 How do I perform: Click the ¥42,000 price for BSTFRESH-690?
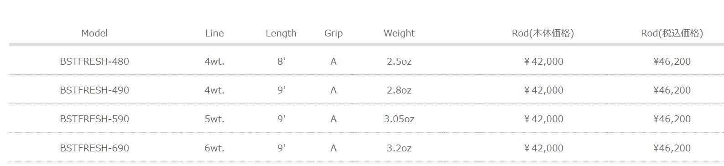pos(543,148)
